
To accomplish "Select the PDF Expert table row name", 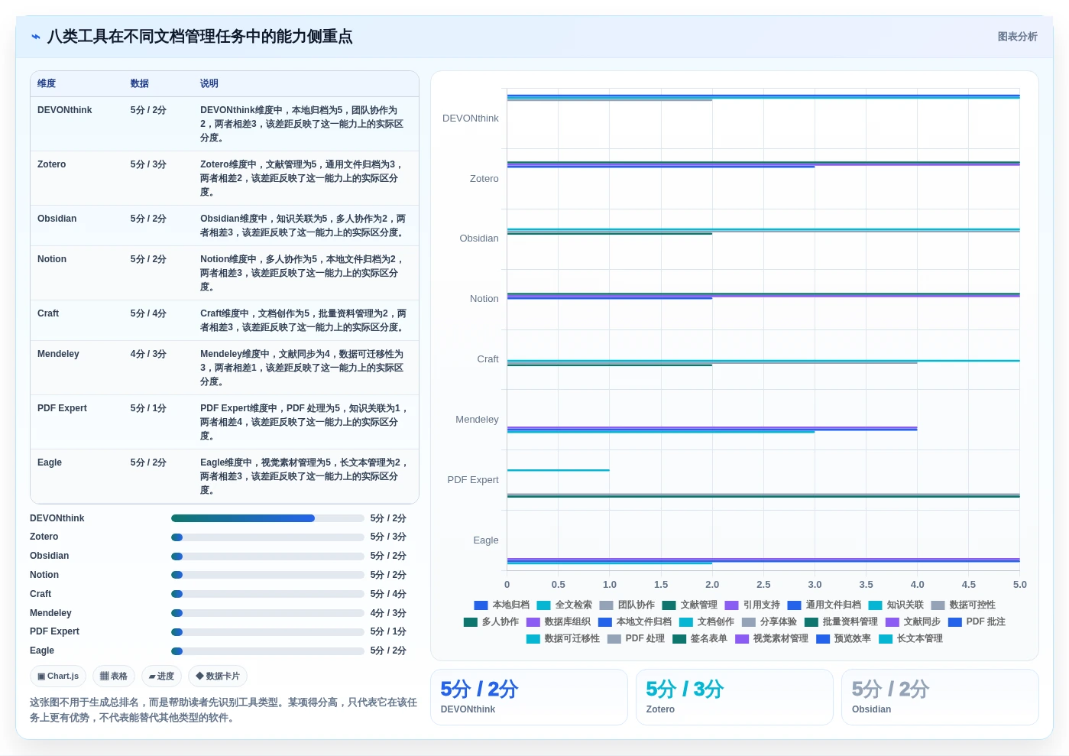I will click(62, 408).
